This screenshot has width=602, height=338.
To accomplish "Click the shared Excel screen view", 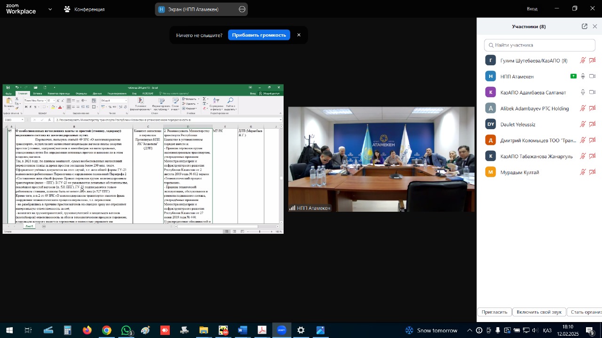I will [x=143, y=159].
